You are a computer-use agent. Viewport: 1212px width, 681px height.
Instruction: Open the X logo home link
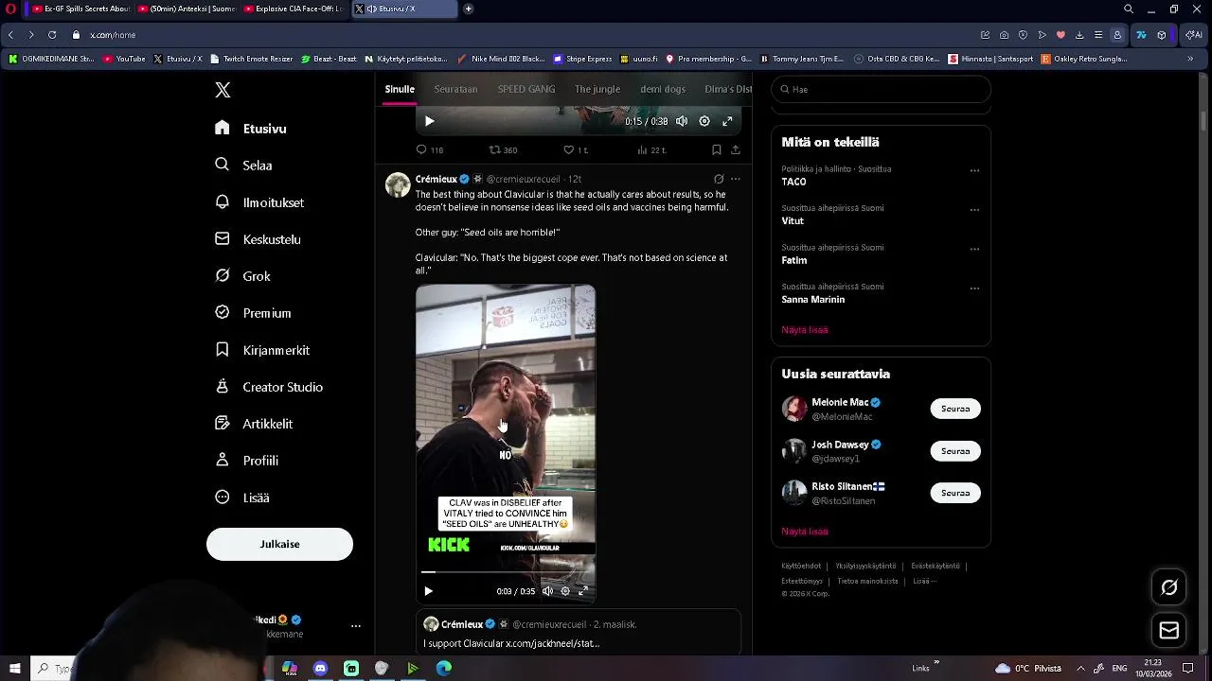point(223,90)
